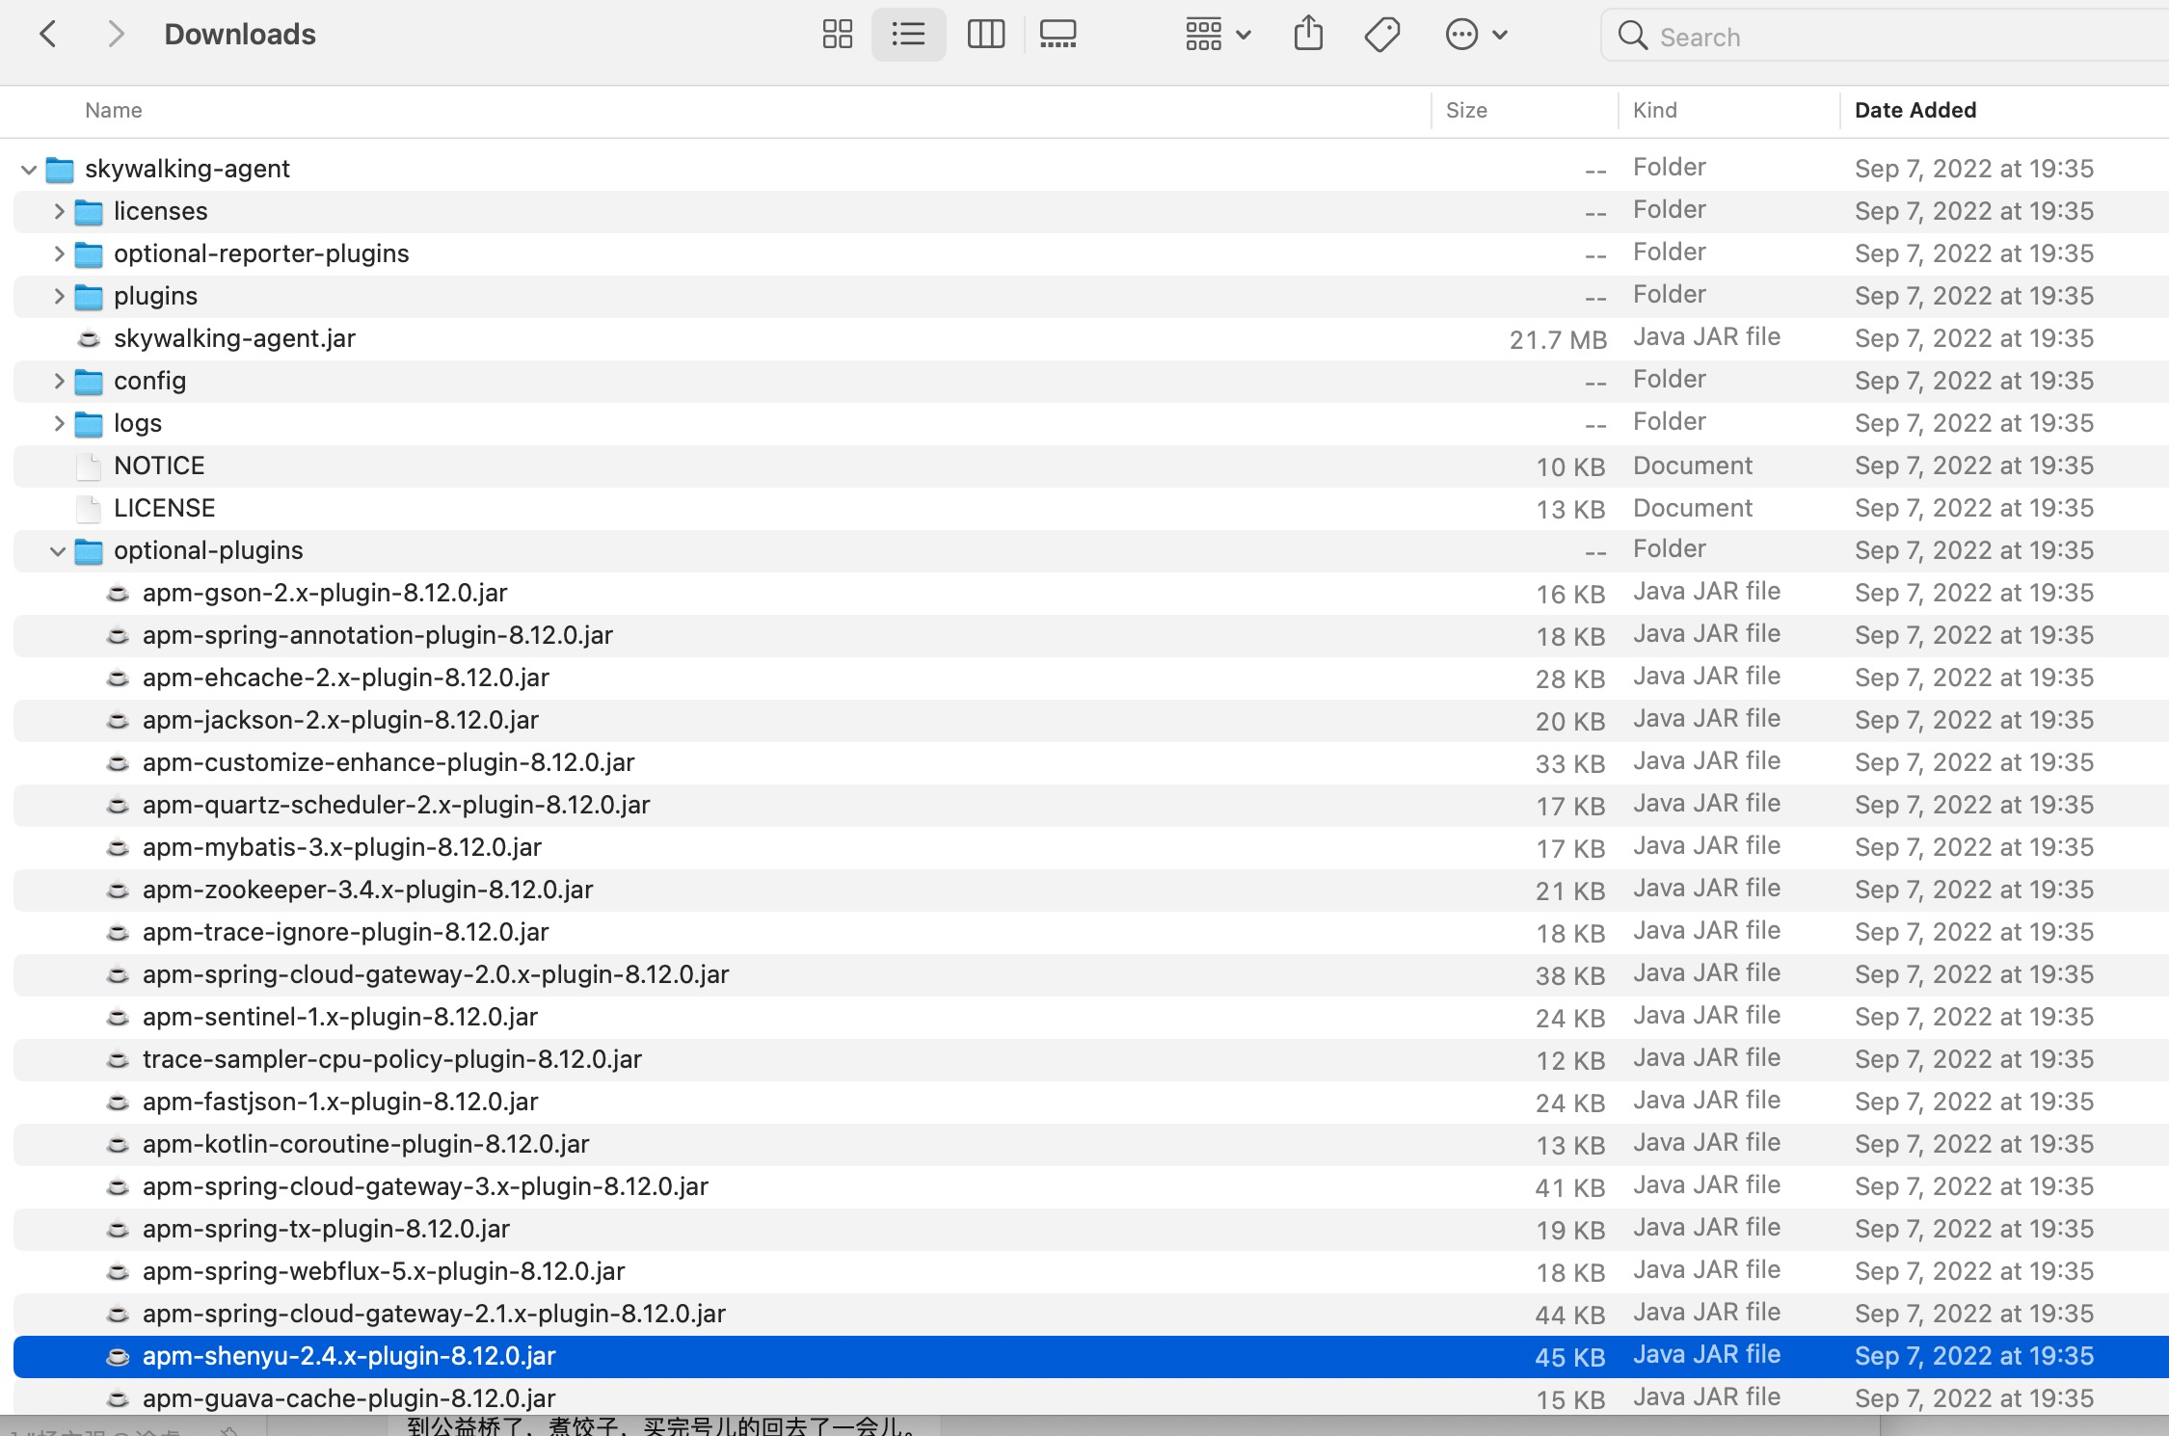The image size is (2169, 1436).
Task: Open the group-by dropdown
Action: tap(1217, 35)
